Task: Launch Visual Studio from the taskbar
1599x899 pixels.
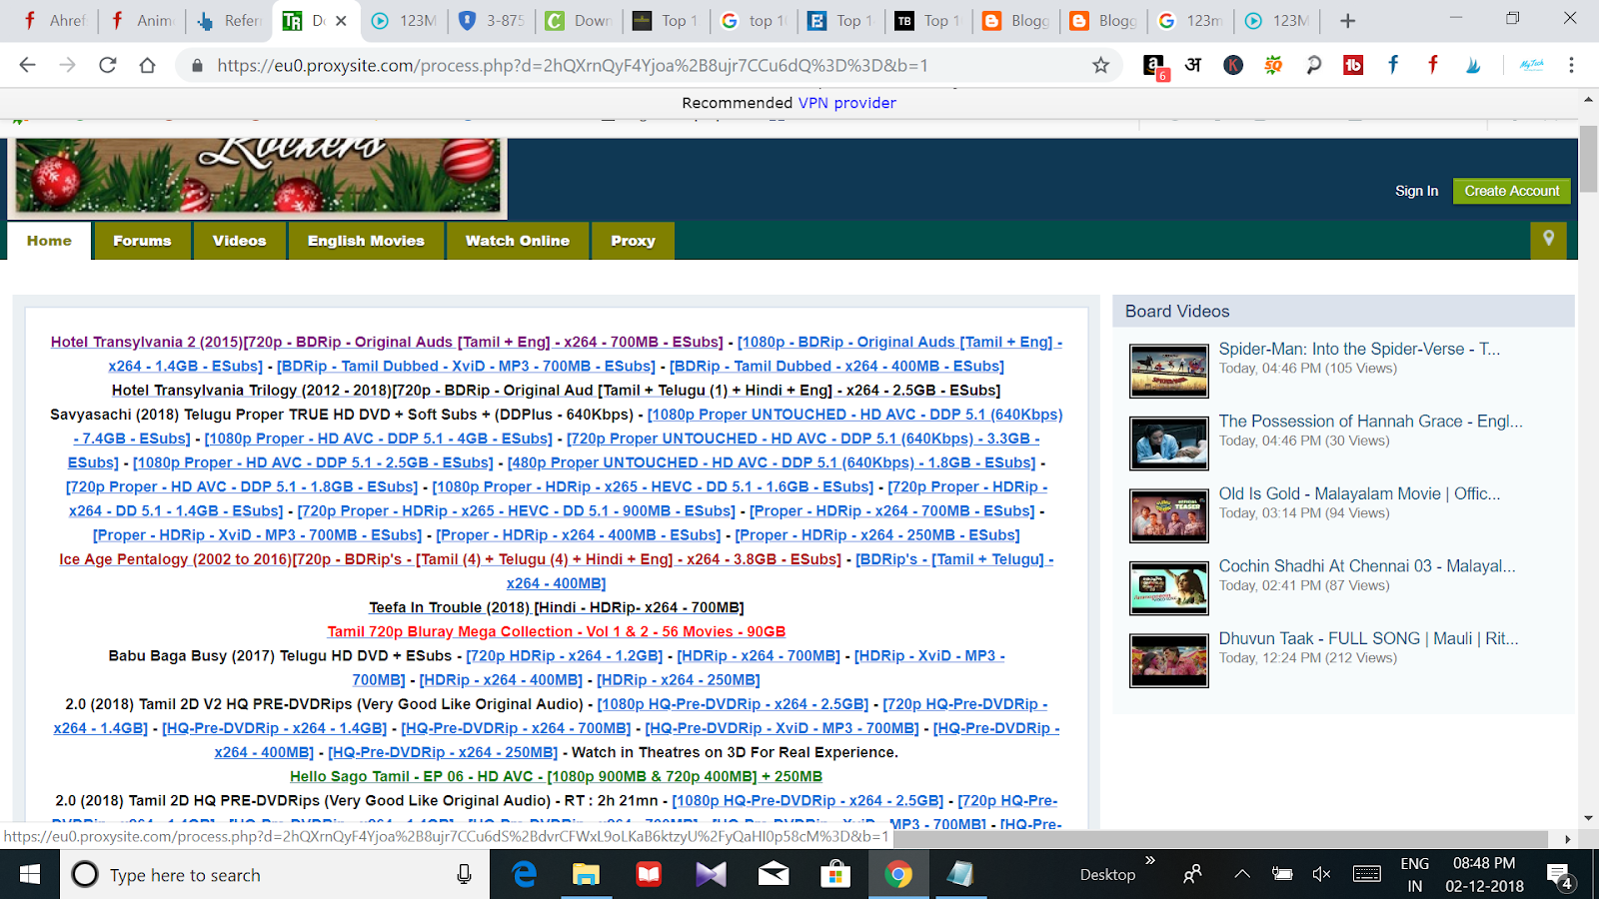Action: click(711, 875)
